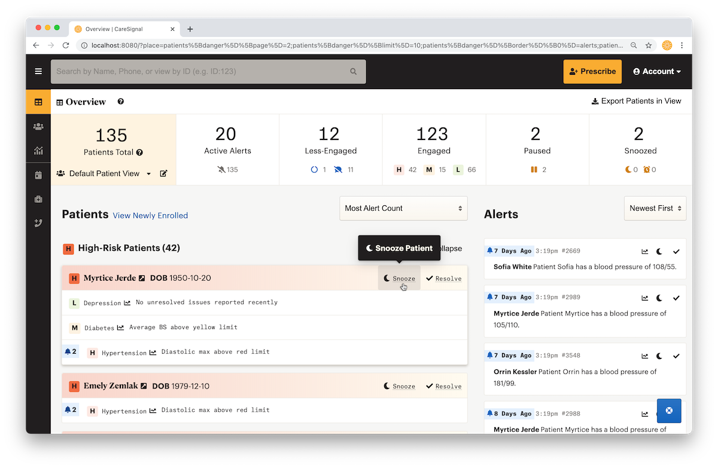Open the Default Patient View dropdown

click(104, 174)
